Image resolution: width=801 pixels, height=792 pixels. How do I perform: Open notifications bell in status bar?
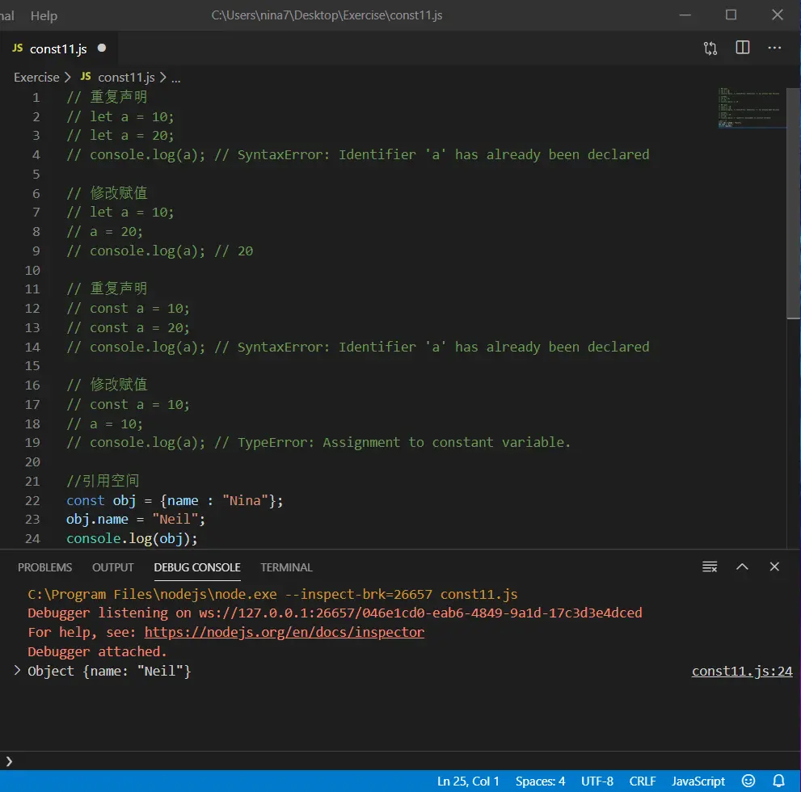(x=779, y=781)
